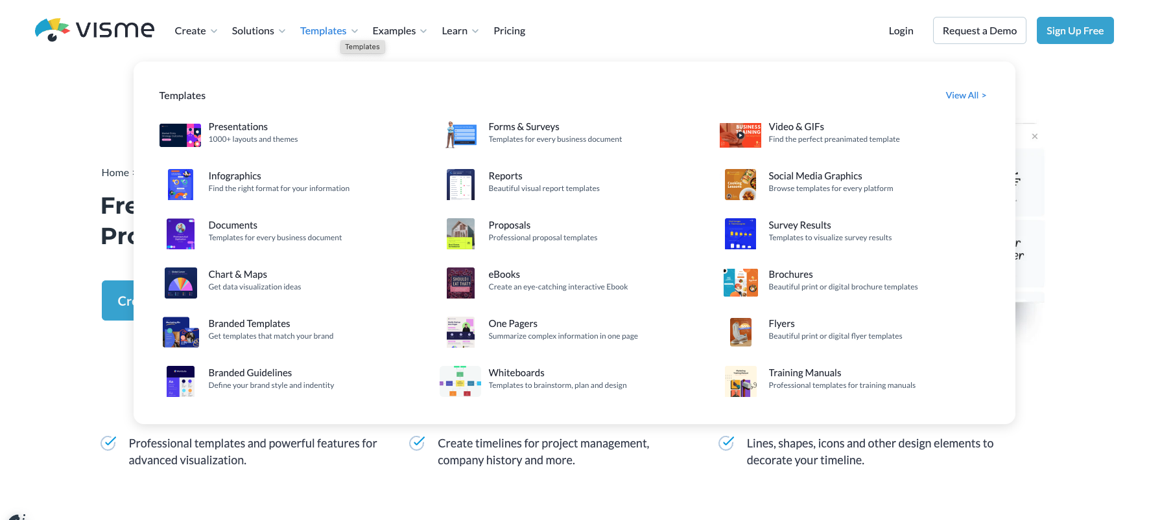Click the View All templates link
1149x520 pixels.
965,95
